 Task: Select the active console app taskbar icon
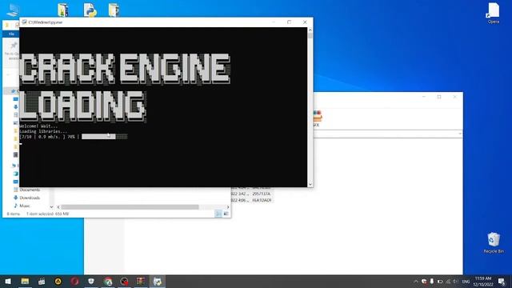158,282
